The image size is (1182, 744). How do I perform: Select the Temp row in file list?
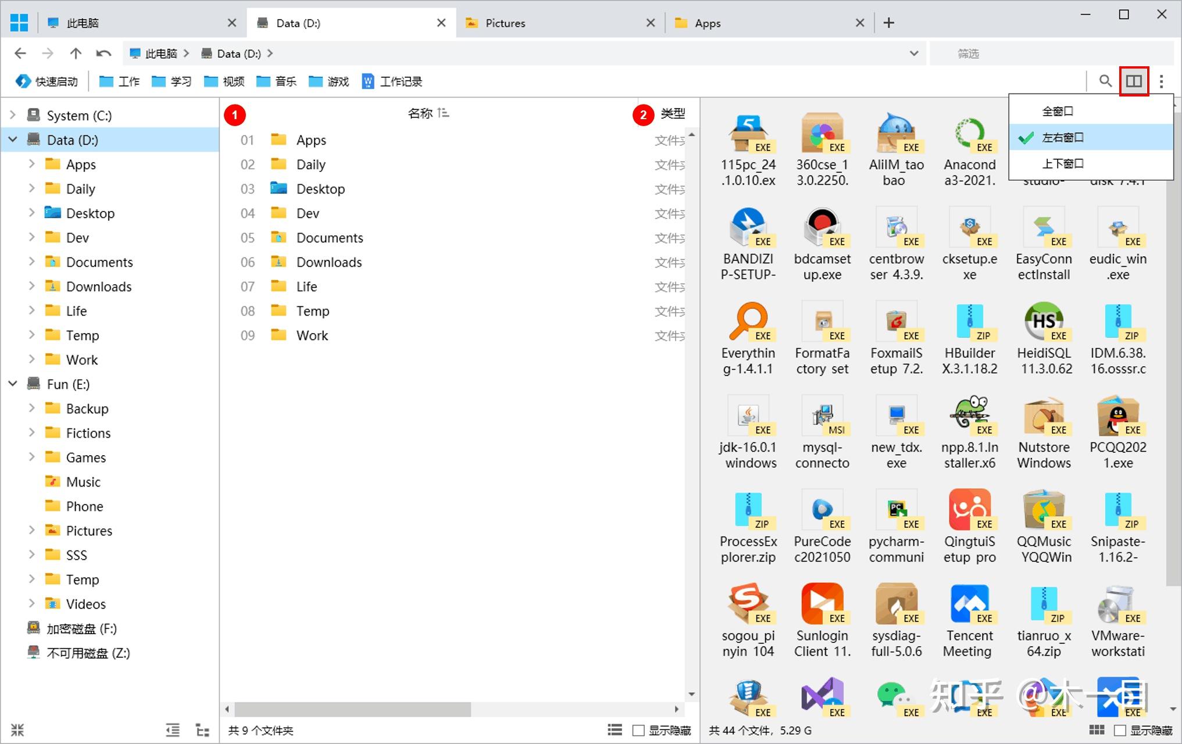coord(453,311)
